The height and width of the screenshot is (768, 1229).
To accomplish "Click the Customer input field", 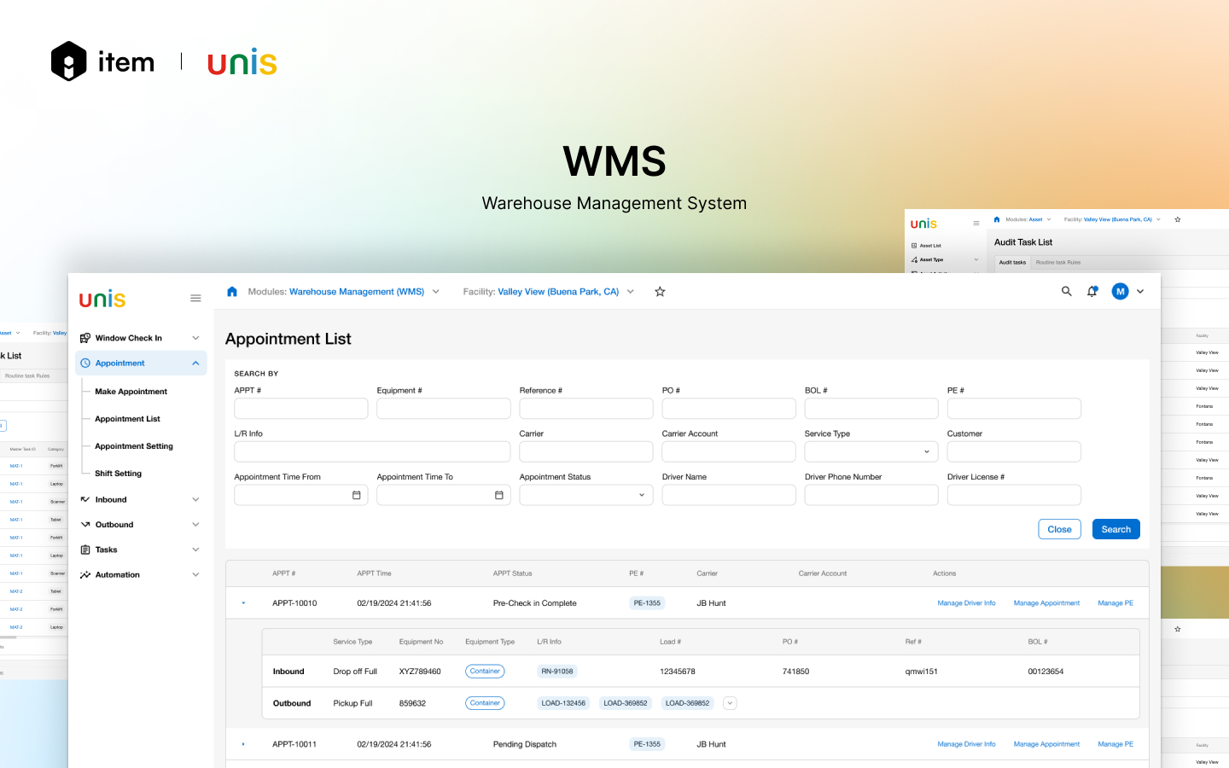I will pos(1014,451).
